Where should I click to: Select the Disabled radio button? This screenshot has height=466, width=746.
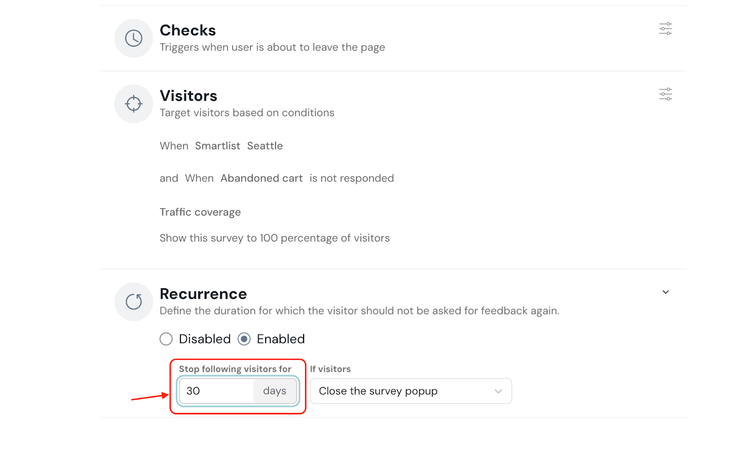click(x=166, y=339)
